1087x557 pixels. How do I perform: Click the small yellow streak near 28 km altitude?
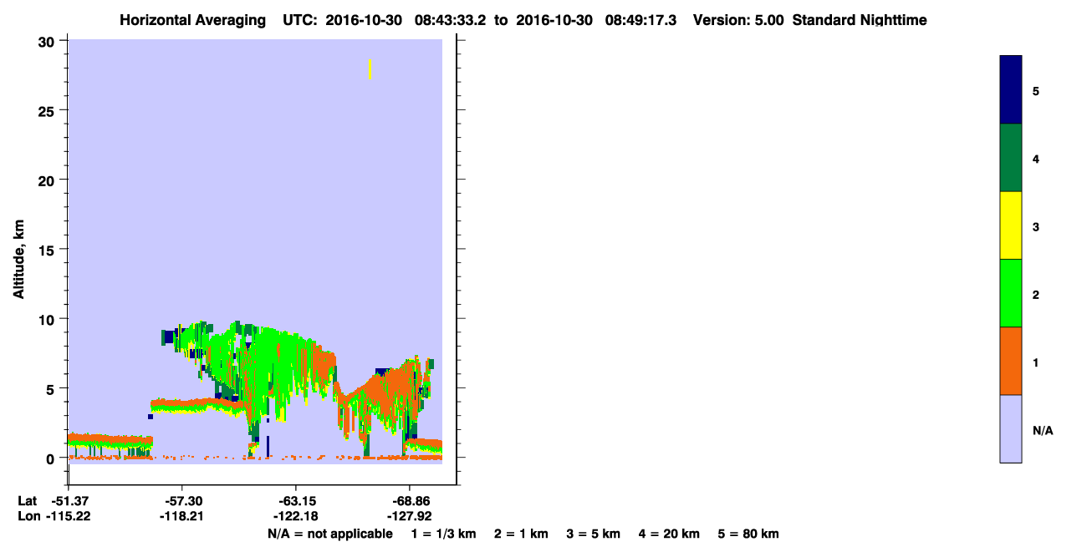click(370, 69)
